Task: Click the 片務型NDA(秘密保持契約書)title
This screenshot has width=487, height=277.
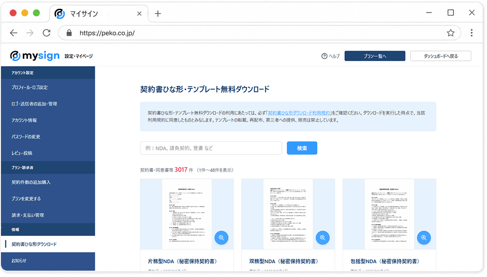Action: point(182,261)
